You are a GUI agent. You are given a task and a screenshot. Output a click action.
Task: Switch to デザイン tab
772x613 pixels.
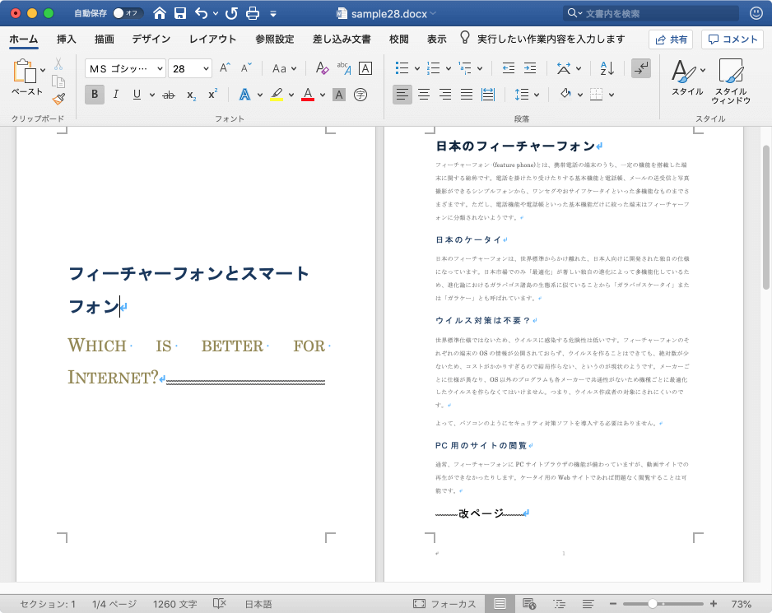click(x=151, y=39)
